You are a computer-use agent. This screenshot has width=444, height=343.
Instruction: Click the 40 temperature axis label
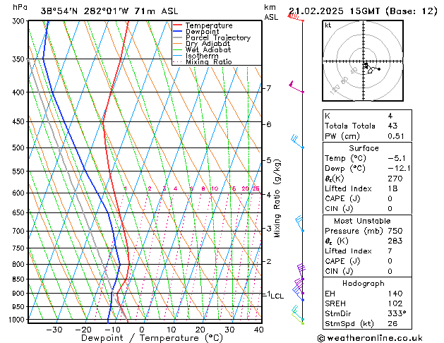click(x=259, y=330)
